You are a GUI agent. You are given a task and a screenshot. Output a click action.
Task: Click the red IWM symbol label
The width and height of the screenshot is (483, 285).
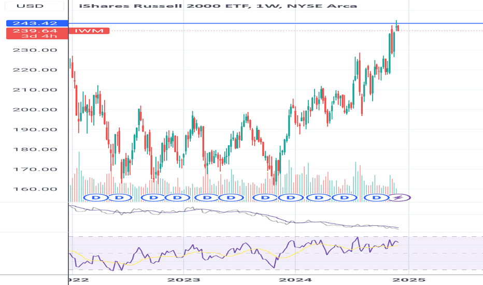[x=89, y=31]
